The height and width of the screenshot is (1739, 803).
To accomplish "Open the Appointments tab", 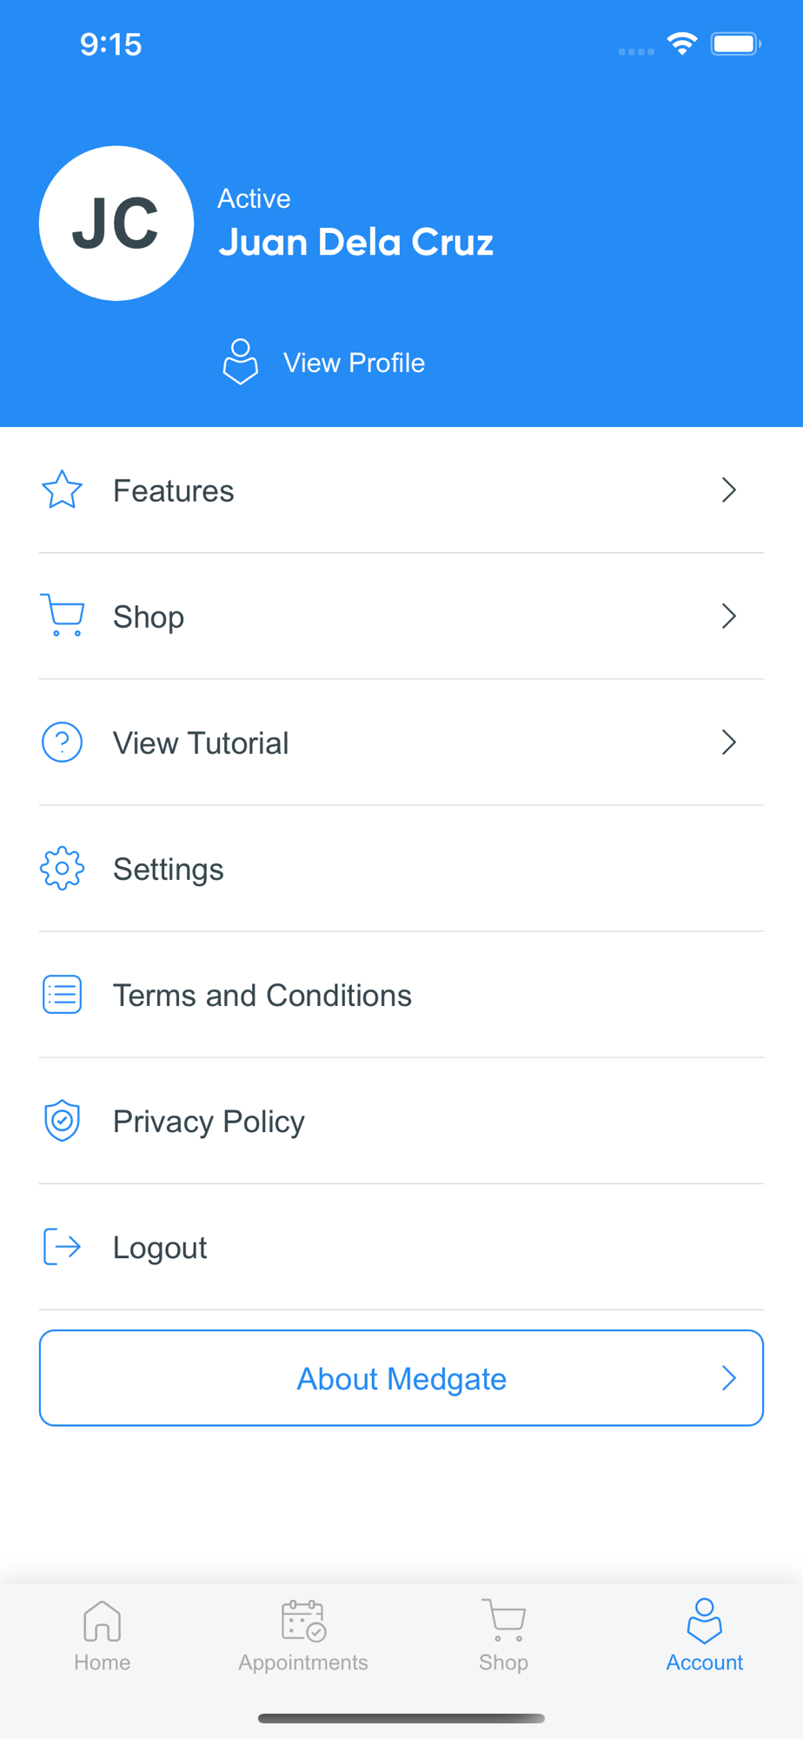I will click(303, 1636).
